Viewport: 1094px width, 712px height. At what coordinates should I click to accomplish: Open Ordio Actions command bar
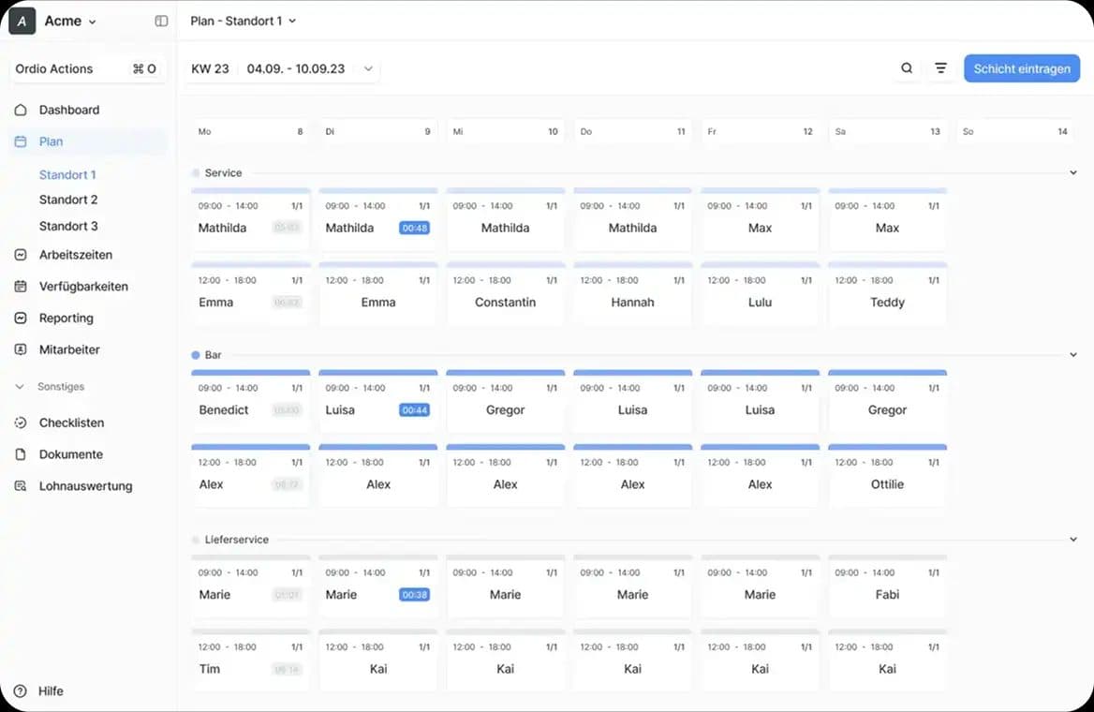point(86,68)
